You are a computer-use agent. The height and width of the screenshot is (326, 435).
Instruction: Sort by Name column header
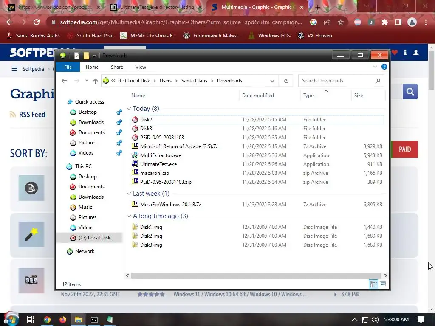pos(184,96)
